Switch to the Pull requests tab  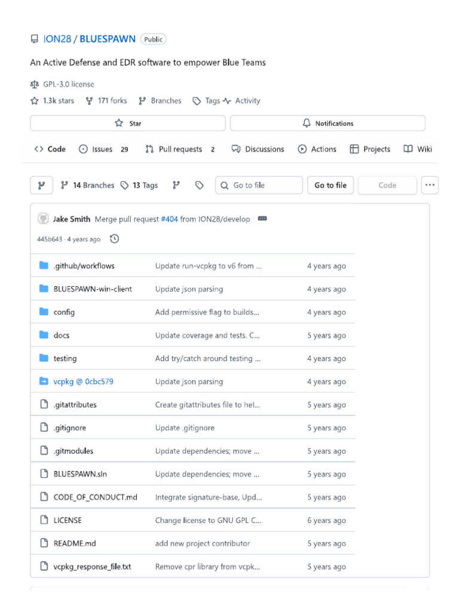coord(180,149)
